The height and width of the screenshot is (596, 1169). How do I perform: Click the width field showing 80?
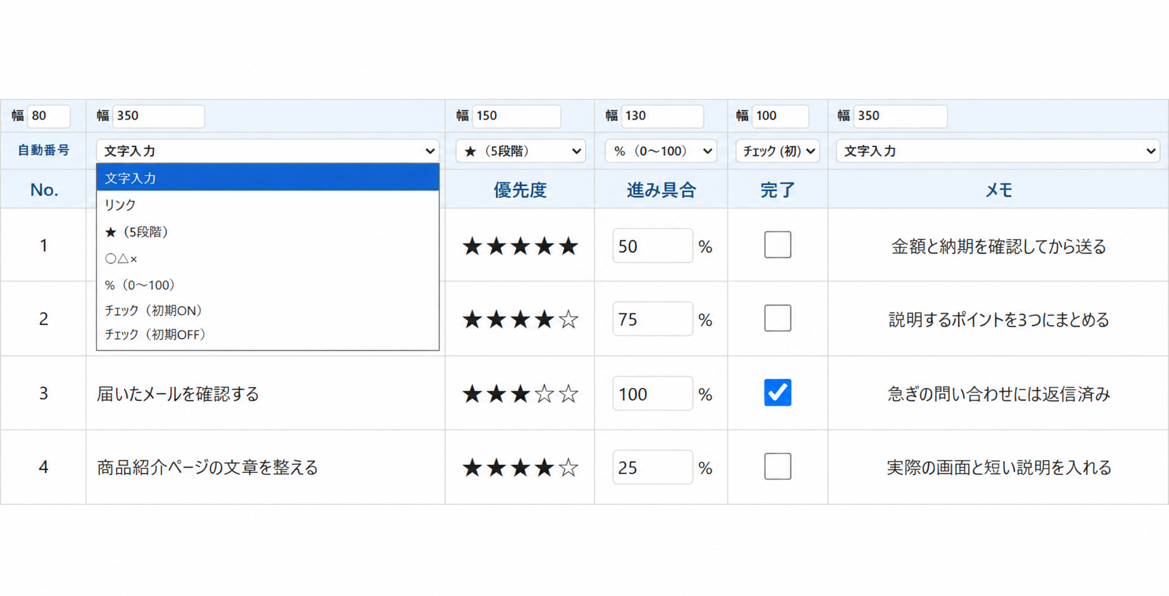48,116
